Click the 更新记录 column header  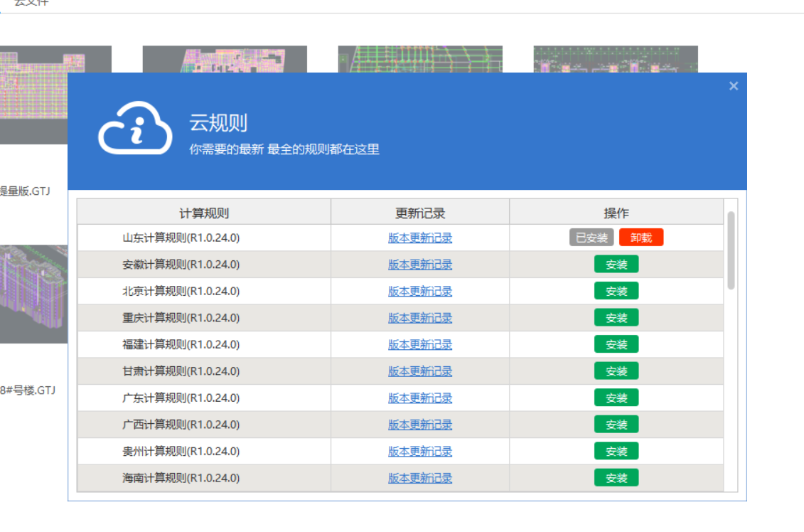click(x=420, y=213)
